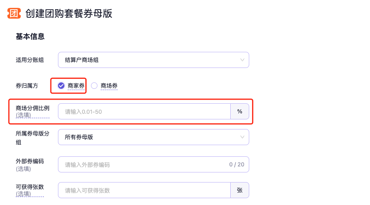Select the 商家券 radio button circle
Viewport: 370px width, 205px height.
coord(61,85)
